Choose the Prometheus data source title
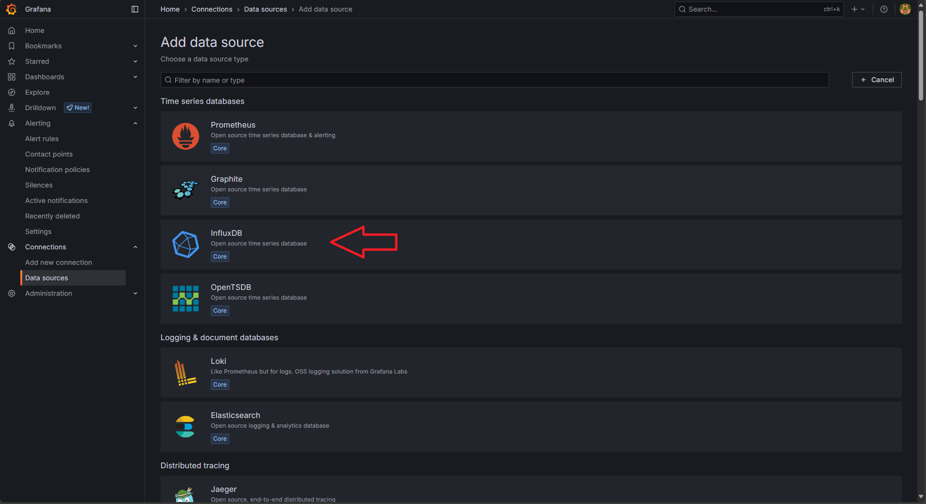 point(233,125)
